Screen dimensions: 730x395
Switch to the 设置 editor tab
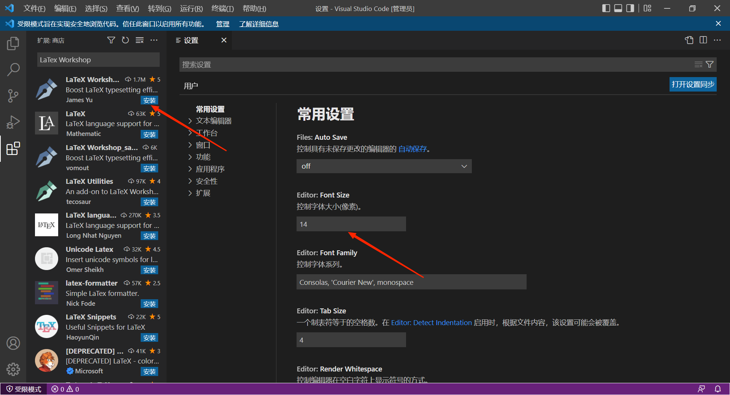pos(192,40)
